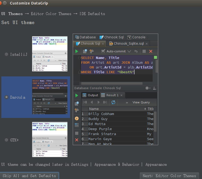
Task: Switch to the Chinook_Sqlite.sql editor tab
Action: (128, 44)
